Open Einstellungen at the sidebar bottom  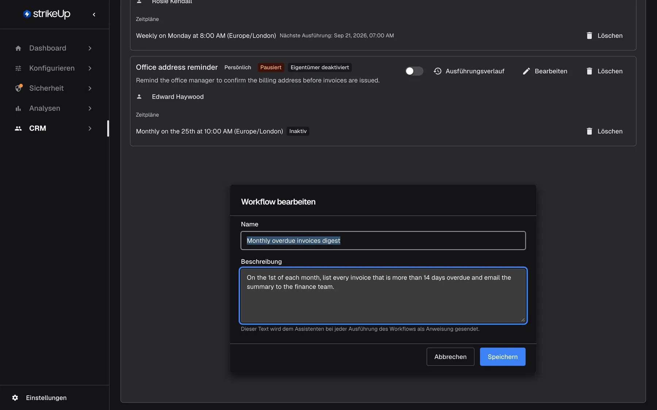[54, 398]
